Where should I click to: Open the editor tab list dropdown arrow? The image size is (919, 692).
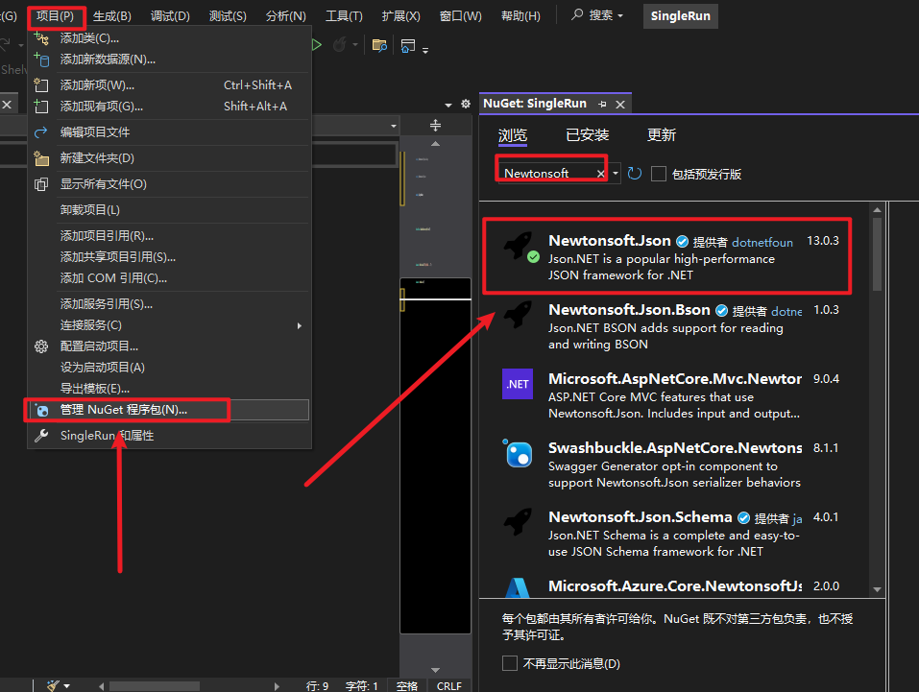(448, 105)
